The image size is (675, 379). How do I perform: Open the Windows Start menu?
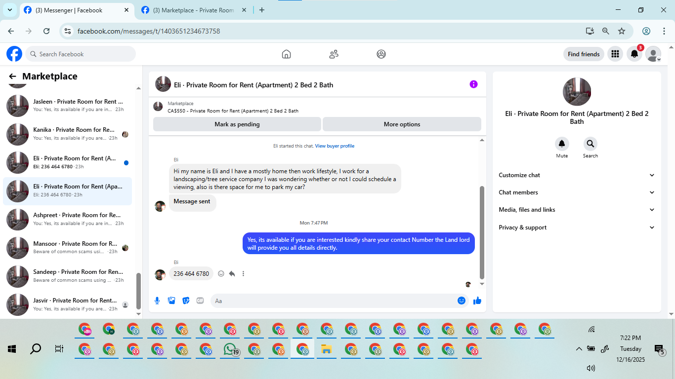pyautogui.click(x=12, y=349)
